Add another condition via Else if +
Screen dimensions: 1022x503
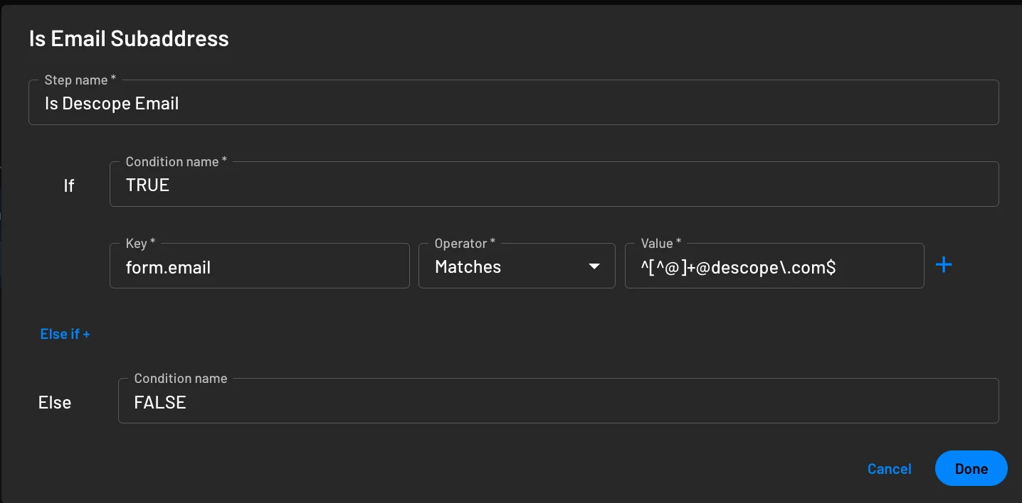coord(65,334)
